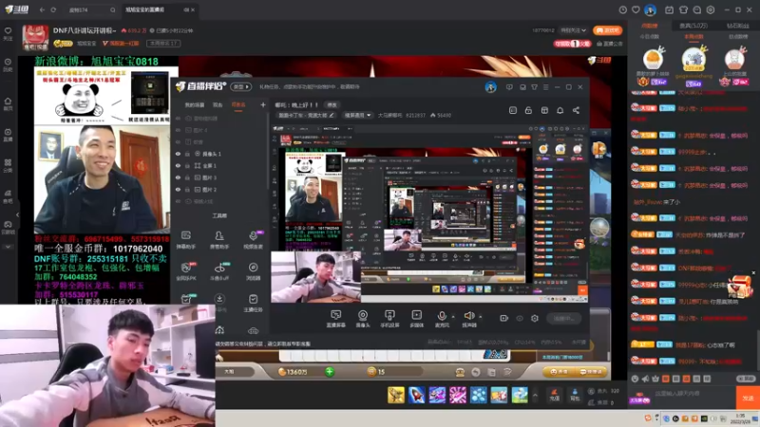Viewport: 760px width, 427px height.
Task: Click the 关注 heart in left sidebar
Action: (x=8, y=33)
